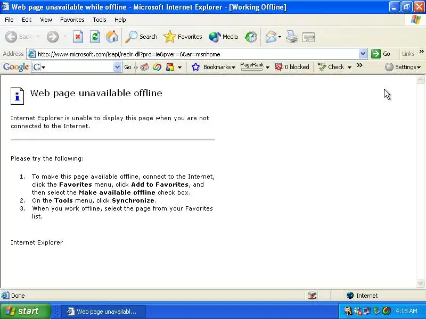The image size is (426, 319).
Task: Open Favorites star toolbar button
Action: point(183,37)
